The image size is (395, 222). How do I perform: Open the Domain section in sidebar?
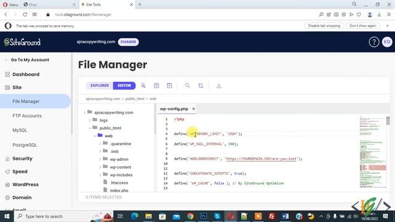click(x=22, y=197)
